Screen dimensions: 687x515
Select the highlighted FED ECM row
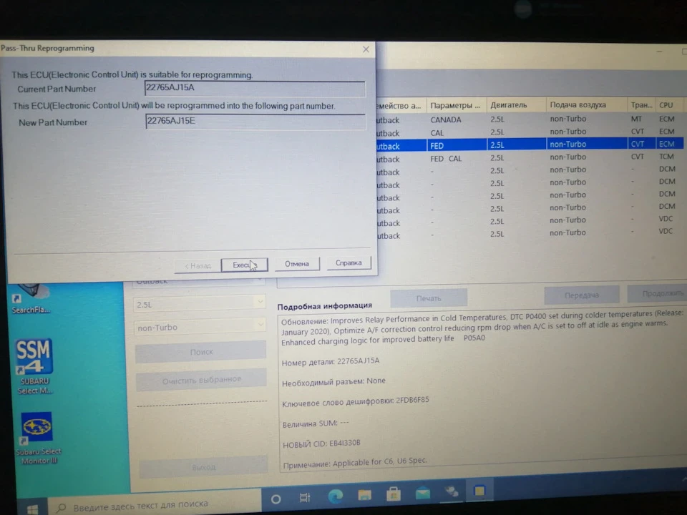click(x=531, y=144)
